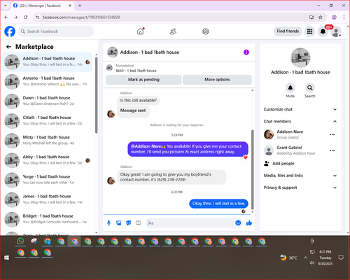Click the heart reaction on purple message
This screenshot has height=280, width=350.
[x=245, y=157]
